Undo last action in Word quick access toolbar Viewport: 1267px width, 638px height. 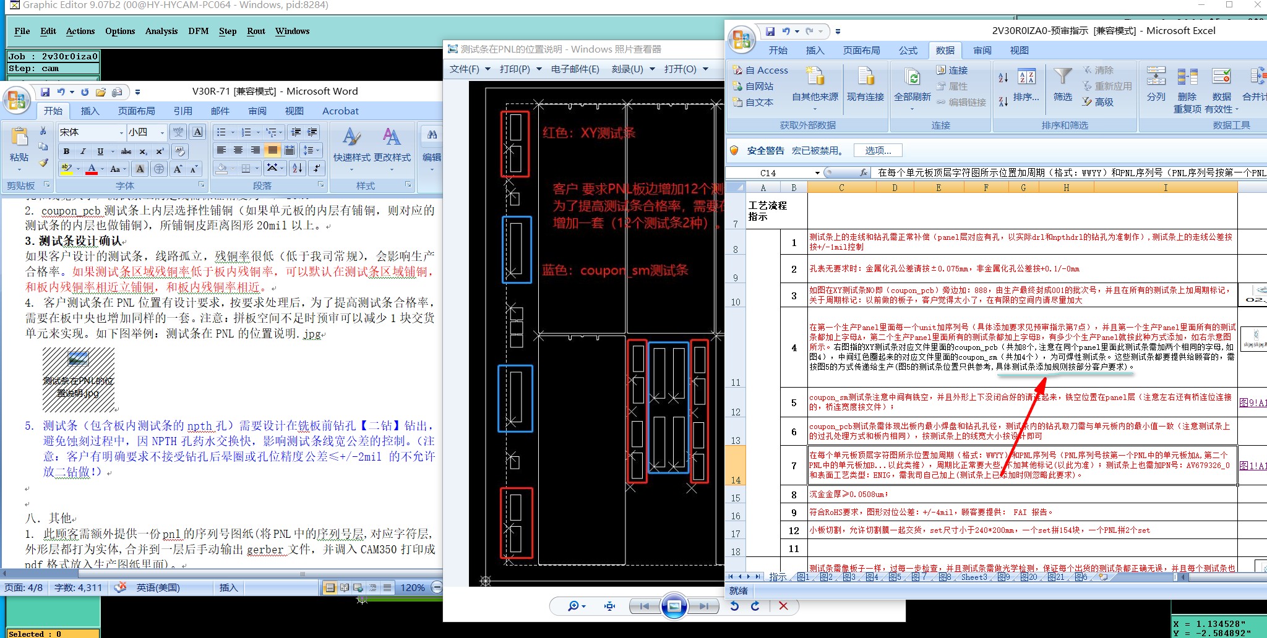point(61,92)
